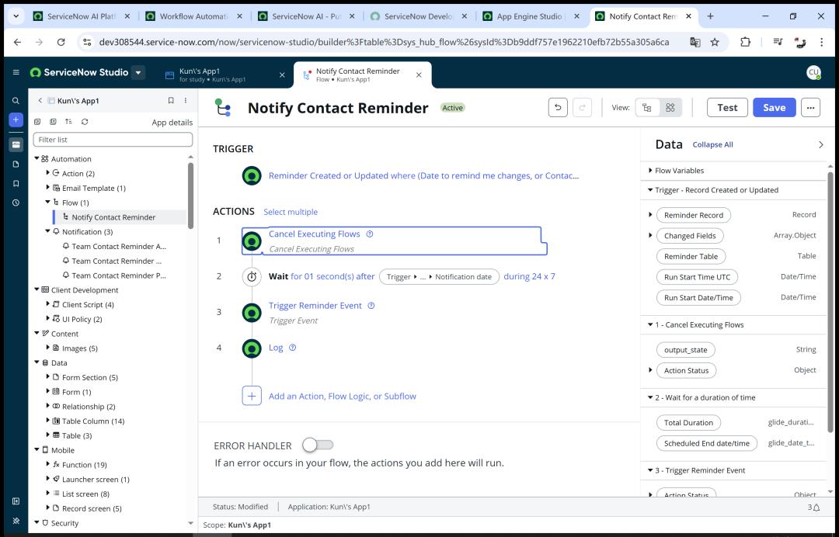
Task: Click the refresh icon in app explorer
Action: pos(85,122)
